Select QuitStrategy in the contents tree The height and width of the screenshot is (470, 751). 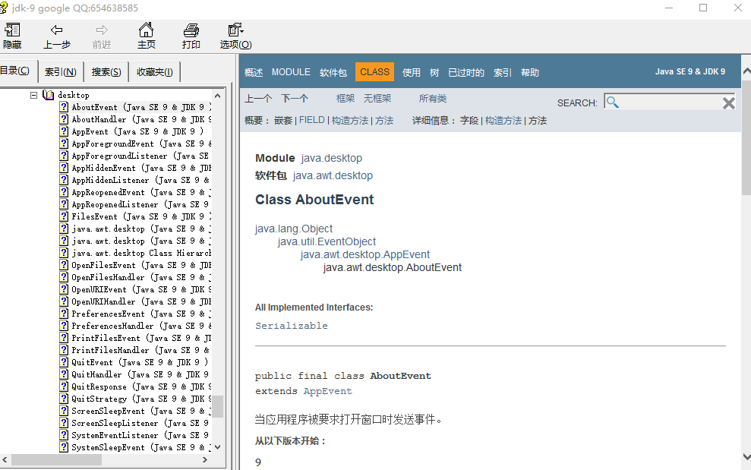[99, 399]
